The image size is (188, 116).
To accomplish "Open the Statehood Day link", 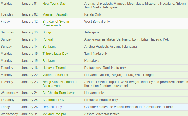I will click(53, 100).
